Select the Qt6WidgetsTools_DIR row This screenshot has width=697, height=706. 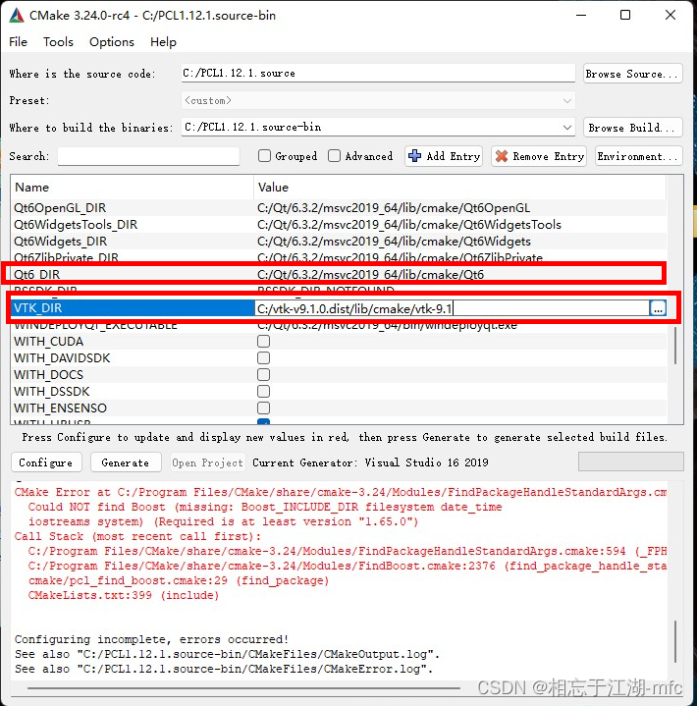click(x=339, y=224)
